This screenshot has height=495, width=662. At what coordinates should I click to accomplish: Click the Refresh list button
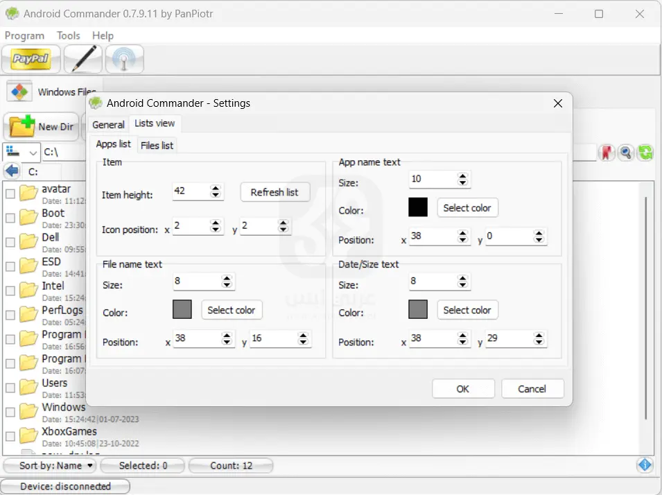[x=275, y=192]
